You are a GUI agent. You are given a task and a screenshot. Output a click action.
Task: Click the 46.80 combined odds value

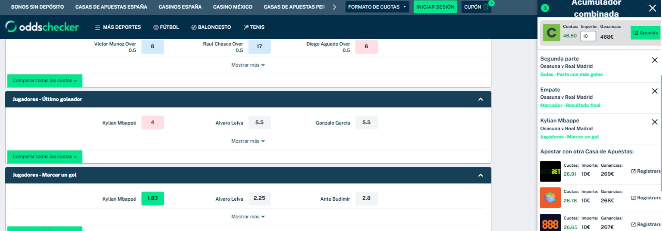(570, 36)
